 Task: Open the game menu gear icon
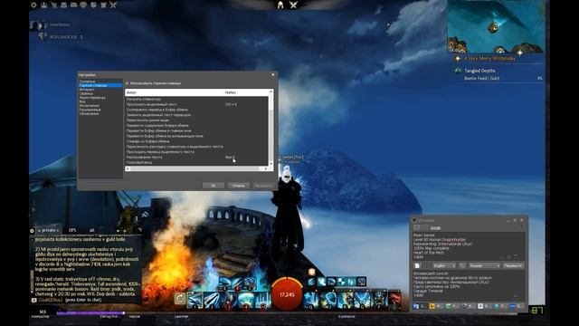[x=34, y=5]
